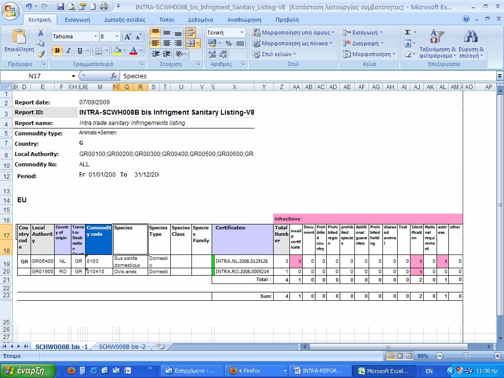The image size is (504, 378).
Task: Click the Clear eraser icon
Action: tap(408, 54)
